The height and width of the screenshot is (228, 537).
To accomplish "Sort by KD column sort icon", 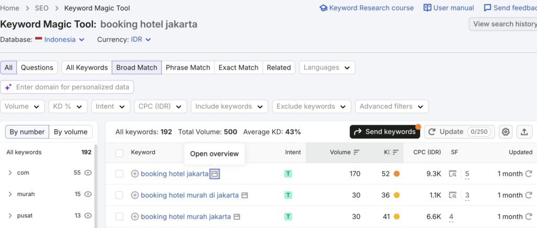I will tap(396, 152).
